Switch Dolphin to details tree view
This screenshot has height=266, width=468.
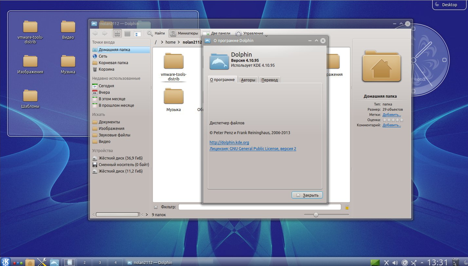pyautogui.click(x=138, y=33)
